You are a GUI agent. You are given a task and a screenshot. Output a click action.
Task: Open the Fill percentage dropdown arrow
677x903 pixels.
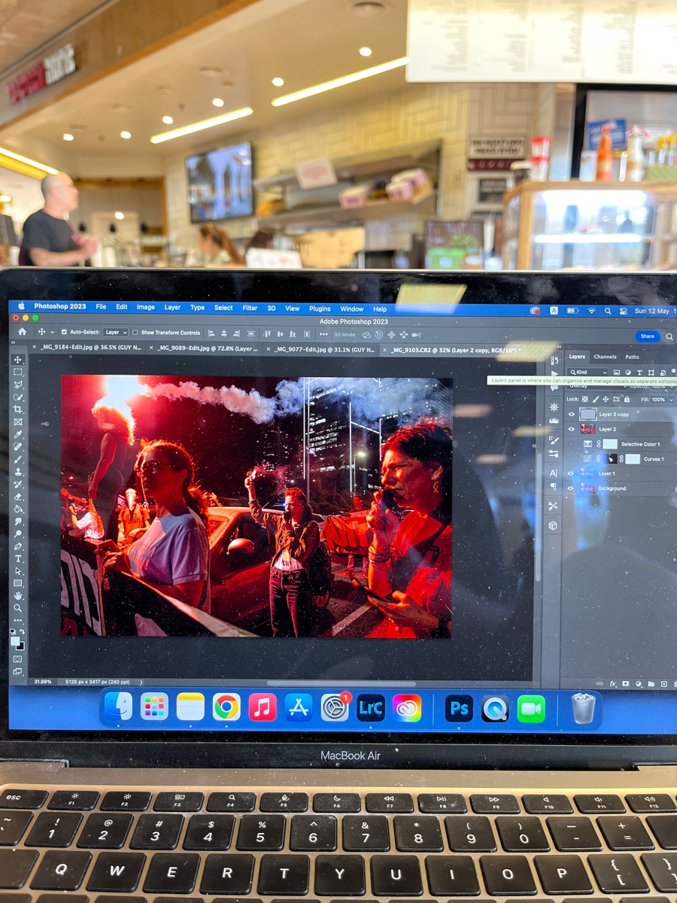click(x=671, y=400)
